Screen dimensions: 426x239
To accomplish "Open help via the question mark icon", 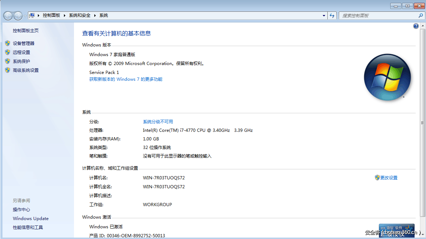I will pos(416,26).
